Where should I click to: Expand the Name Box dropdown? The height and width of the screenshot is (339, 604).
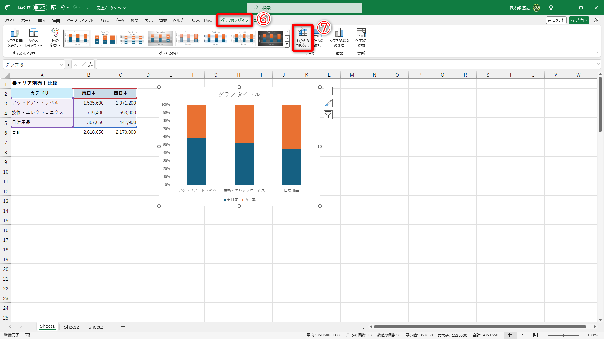[62, 65]
